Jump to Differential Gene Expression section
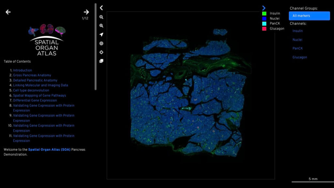 click(x=35, y=100)
